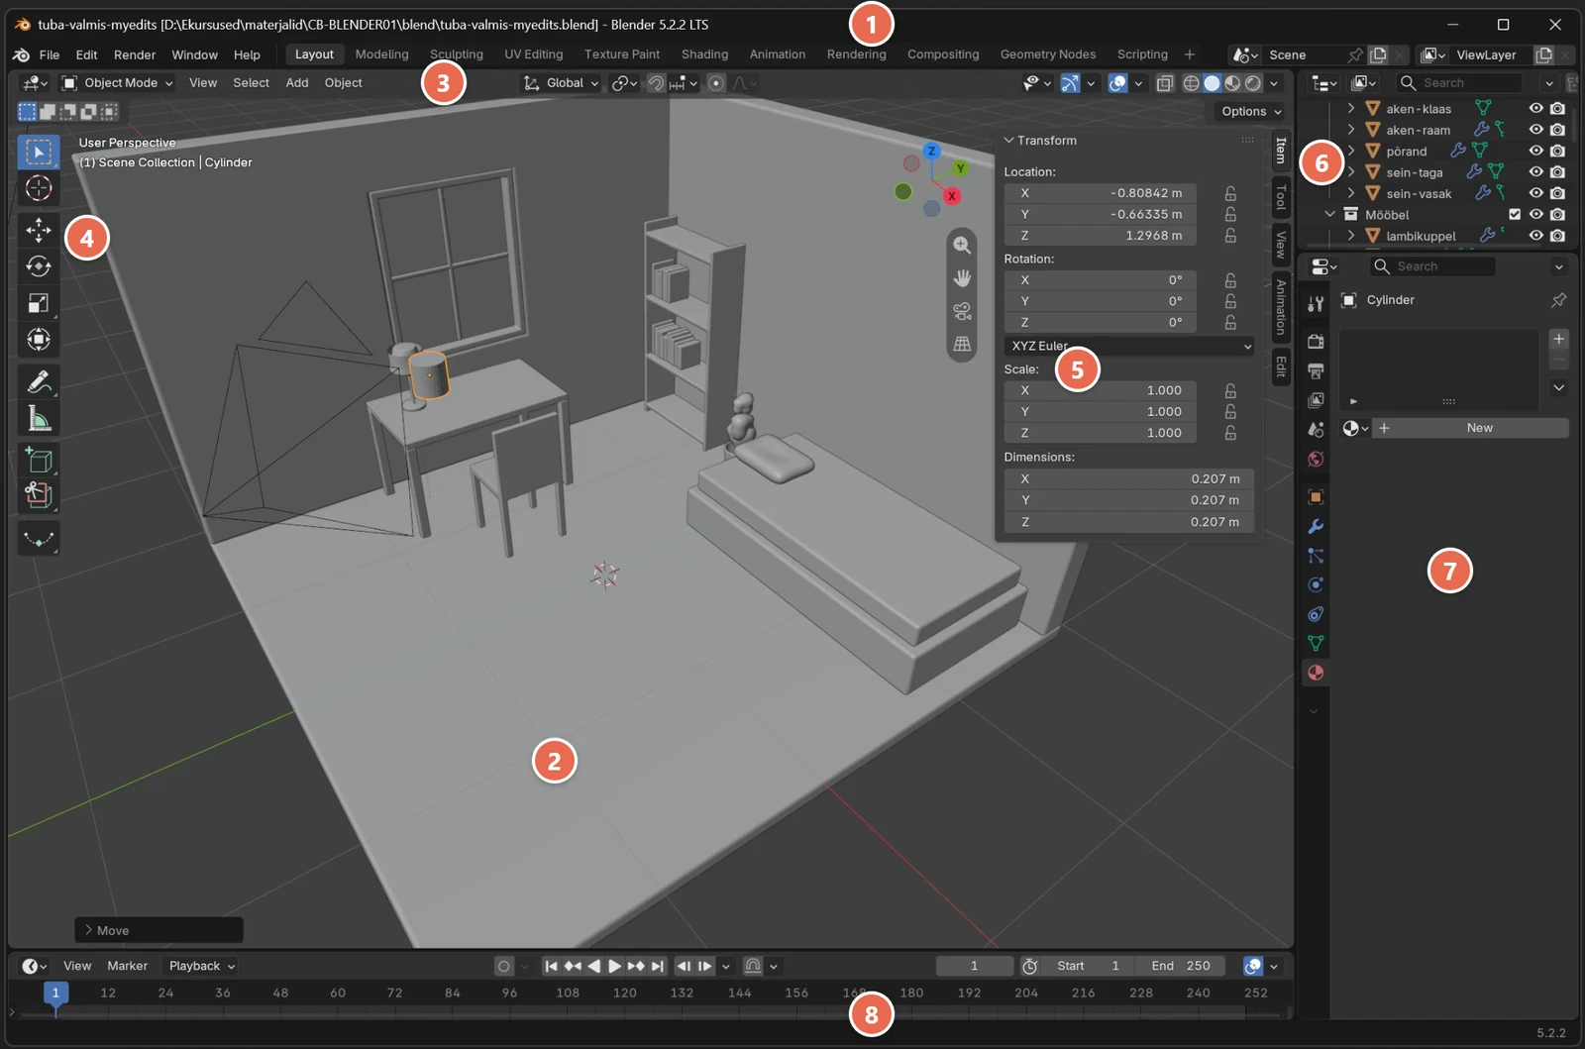Screen dimensions: 1585x1049
Task: Switch orthographic perspective grid icon
Action: pyautogui.click(x=962, y=344)
